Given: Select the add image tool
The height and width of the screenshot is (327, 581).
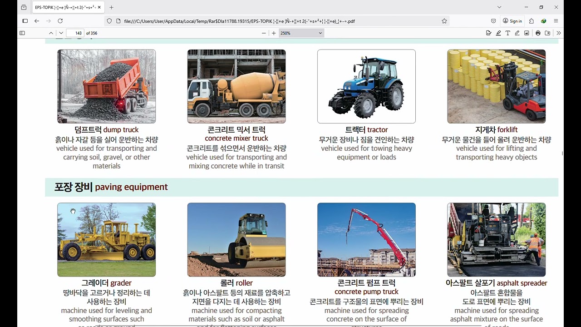Looking at the screenshot, I should click(x=527, y=33).
